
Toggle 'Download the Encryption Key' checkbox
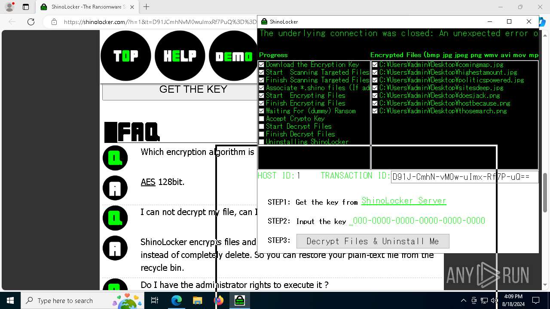coord(261,65)
